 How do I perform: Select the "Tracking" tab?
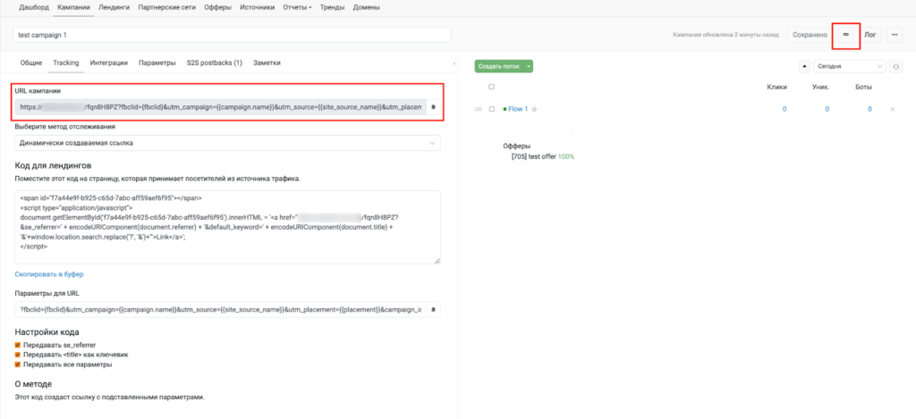point(66,63)
